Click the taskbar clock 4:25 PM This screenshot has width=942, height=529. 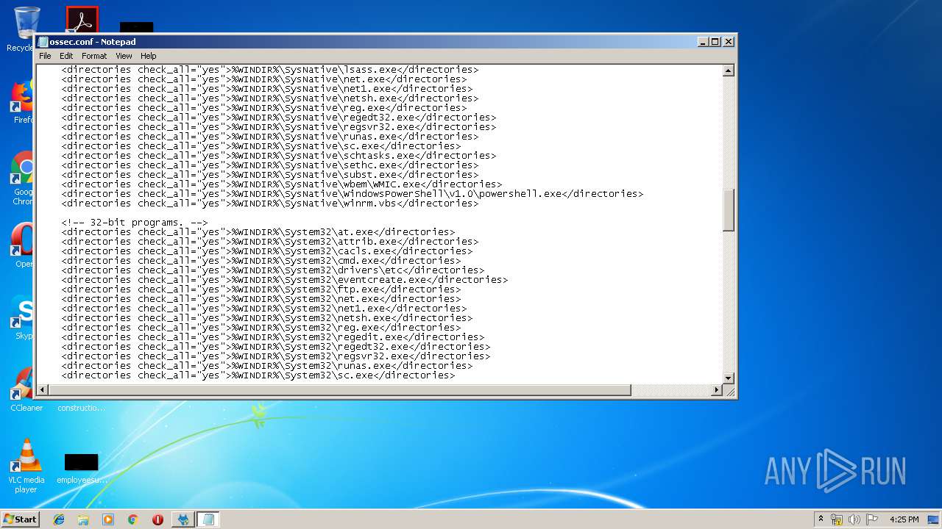click(904, 519)
